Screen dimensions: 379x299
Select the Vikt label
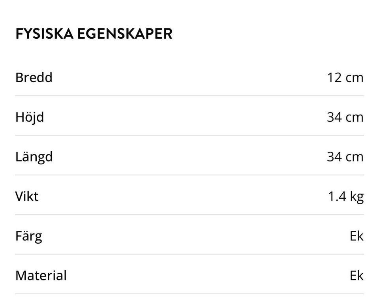tap(27, 196)
